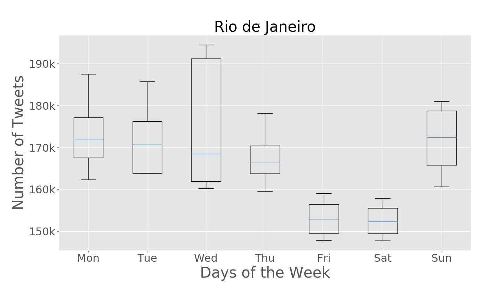
Task: Click the blue median line of the Wednesday box
Action: pyautogui.click(x=206, y=154)
